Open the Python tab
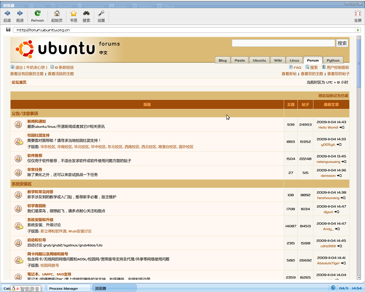365x292 pixels. point(333,60)
